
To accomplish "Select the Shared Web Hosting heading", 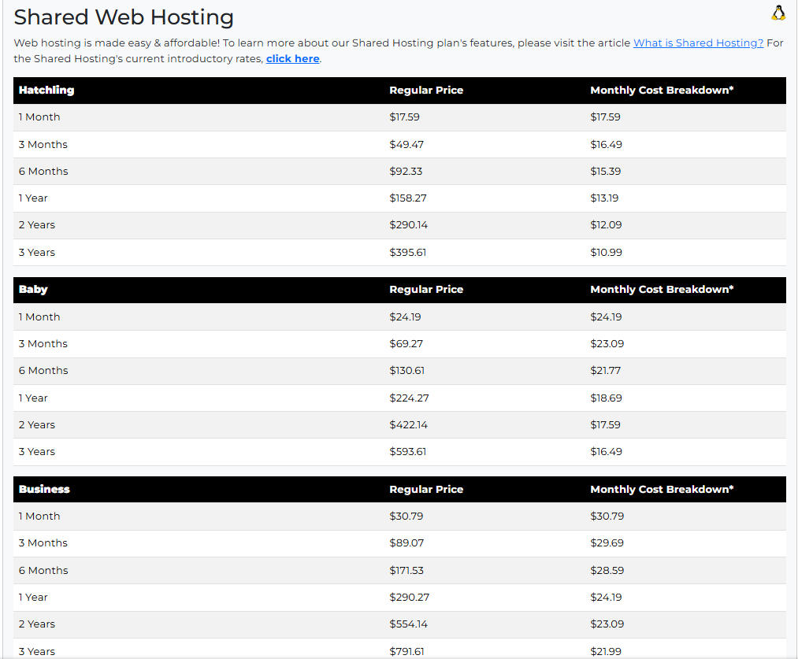I will click(x=124, y=17).
